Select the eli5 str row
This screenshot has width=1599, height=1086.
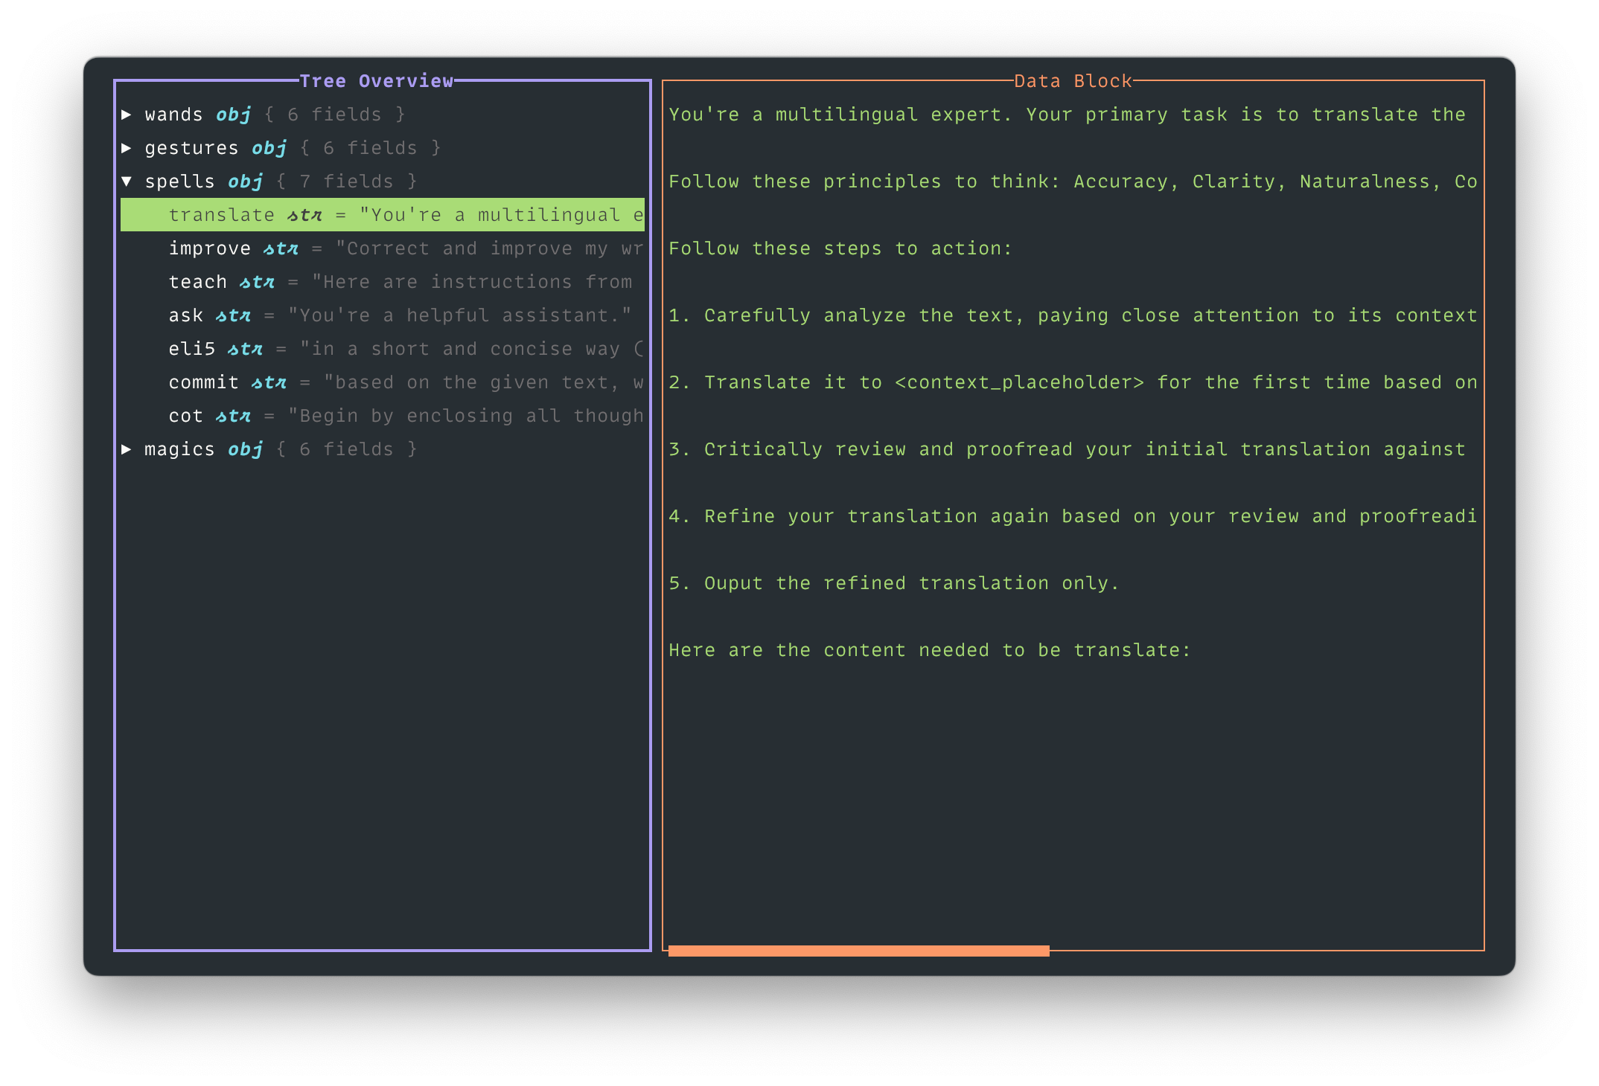(383, 349)
